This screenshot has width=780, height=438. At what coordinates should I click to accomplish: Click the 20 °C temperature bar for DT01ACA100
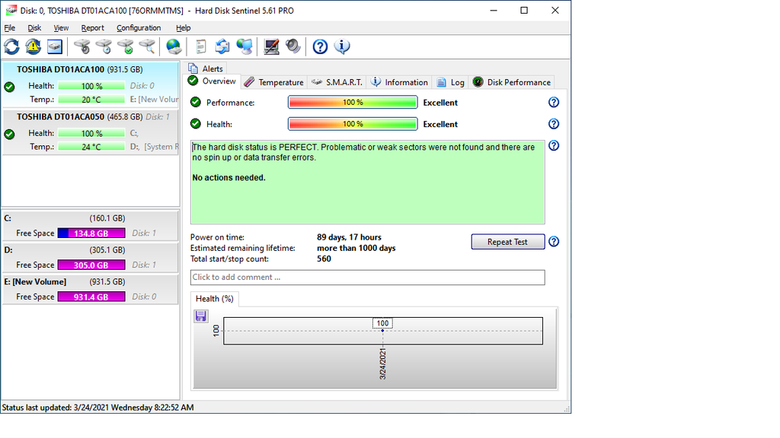tap(91, 100)
